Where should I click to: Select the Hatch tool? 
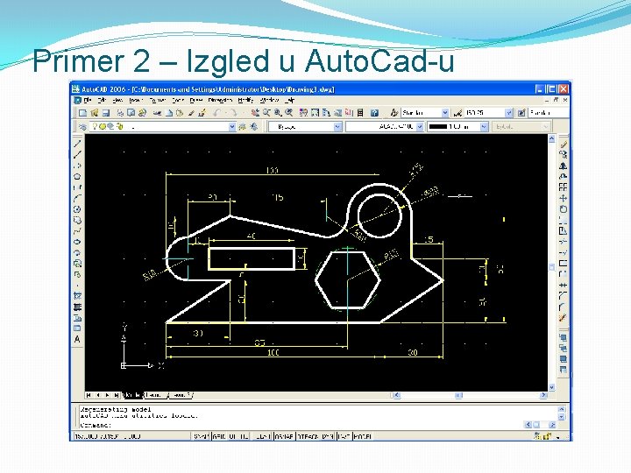(77, 296)
